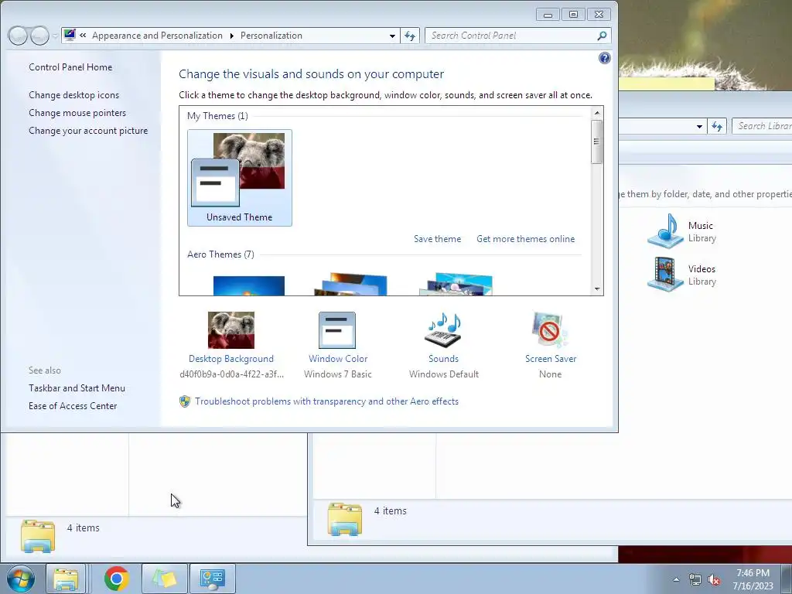Open Change mouse pointers link
Viewport: 792px width, 594px height.
[77, 113]
